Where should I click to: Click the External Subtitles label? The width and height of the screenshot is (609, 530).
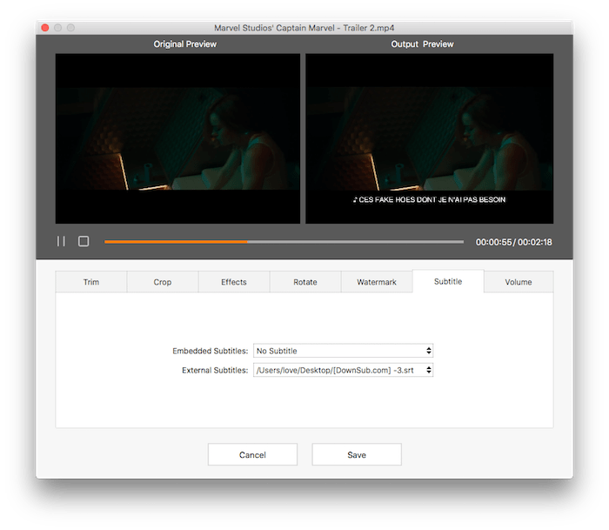tap(215, 370)
